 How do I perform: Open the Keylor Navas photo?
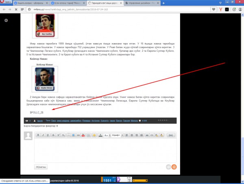pos(45,79)
